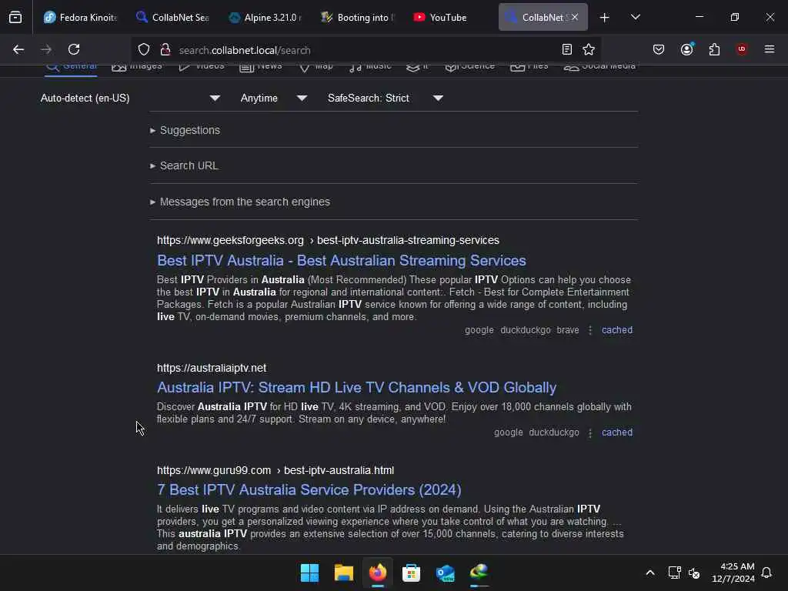Open the language Auto-detect dropdown
This screenshot has height=591, width=788.
pyautogui.click(x=130, y=98)
